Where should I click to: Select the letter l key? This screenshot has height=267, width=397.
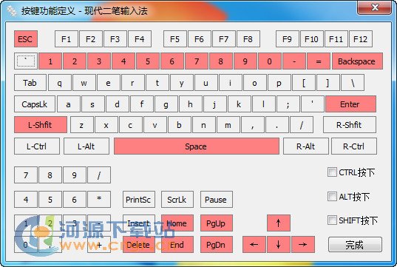pyautogui.click(x=264, y=104)
